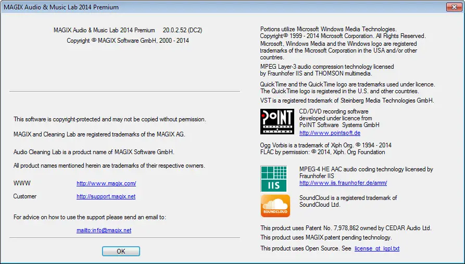Open the http://support.magix.net link
This screenshot has width=465, height=264.
(x=106, y=196)
